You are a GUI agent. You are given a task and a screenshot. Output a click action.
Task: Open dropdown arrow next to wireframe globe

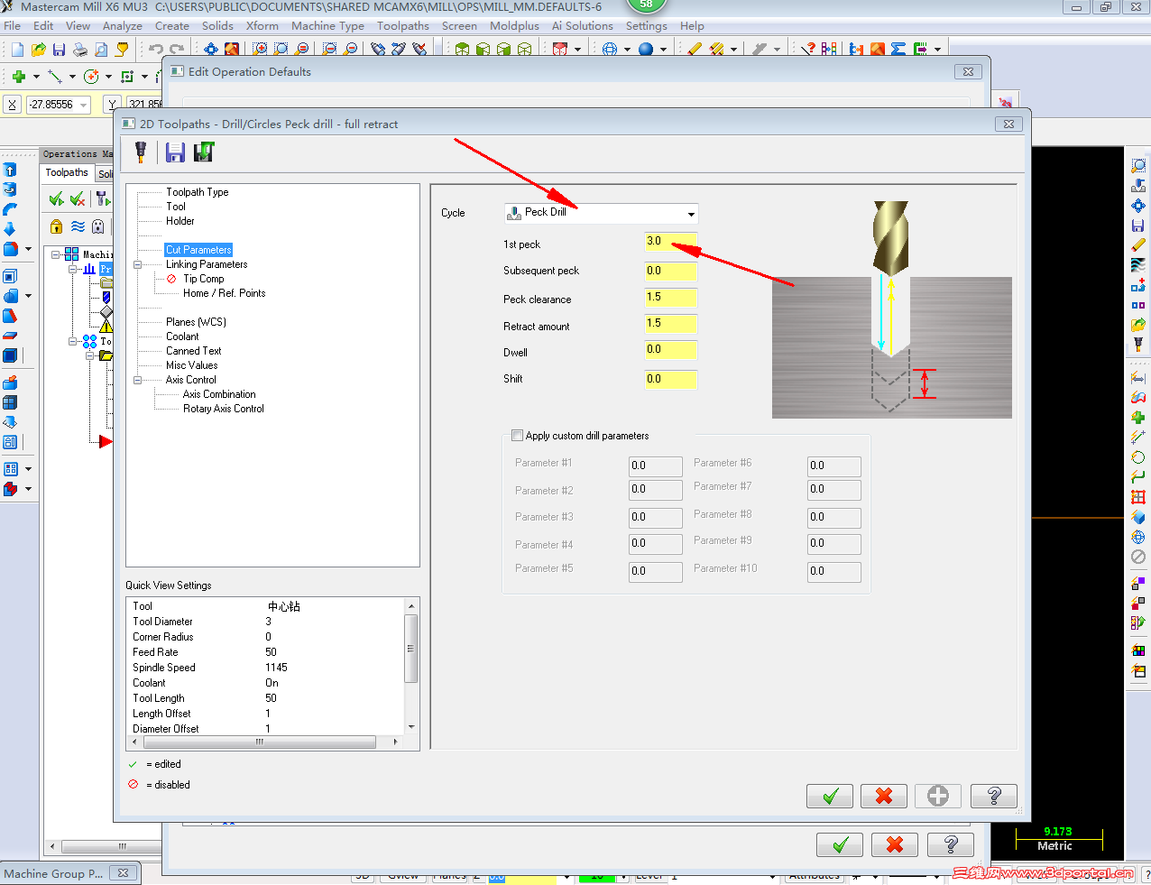pos(627,50)
